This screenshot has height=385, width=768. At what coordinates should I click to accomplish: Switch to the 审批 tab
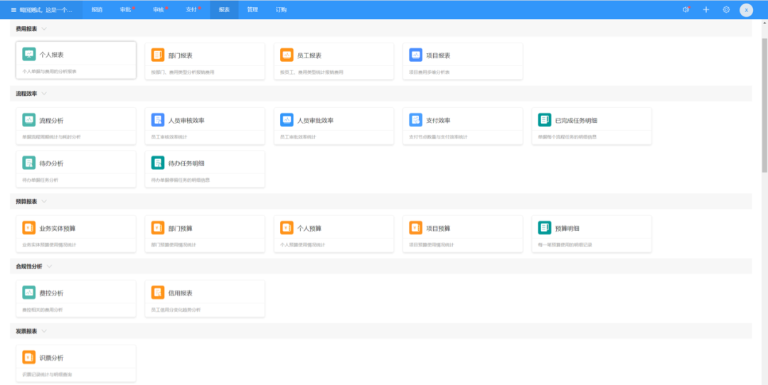(127, 10)
